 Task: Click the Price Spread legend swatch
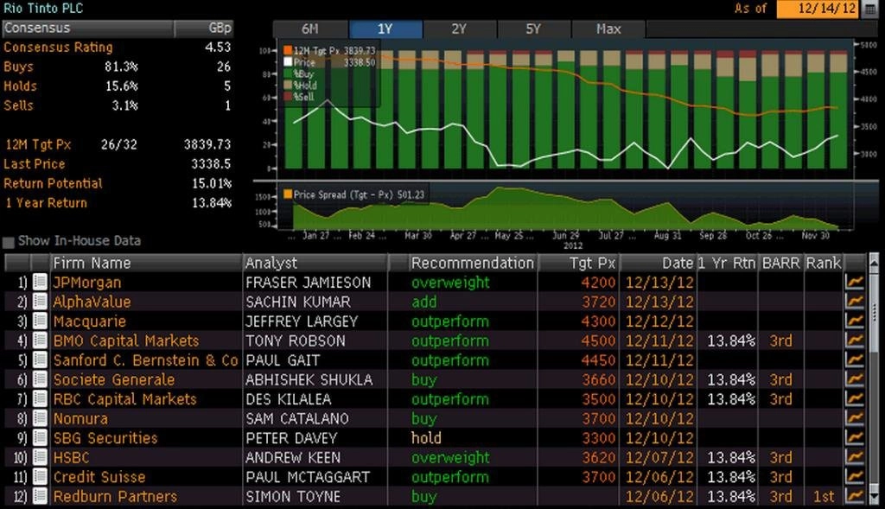[288, 194]
